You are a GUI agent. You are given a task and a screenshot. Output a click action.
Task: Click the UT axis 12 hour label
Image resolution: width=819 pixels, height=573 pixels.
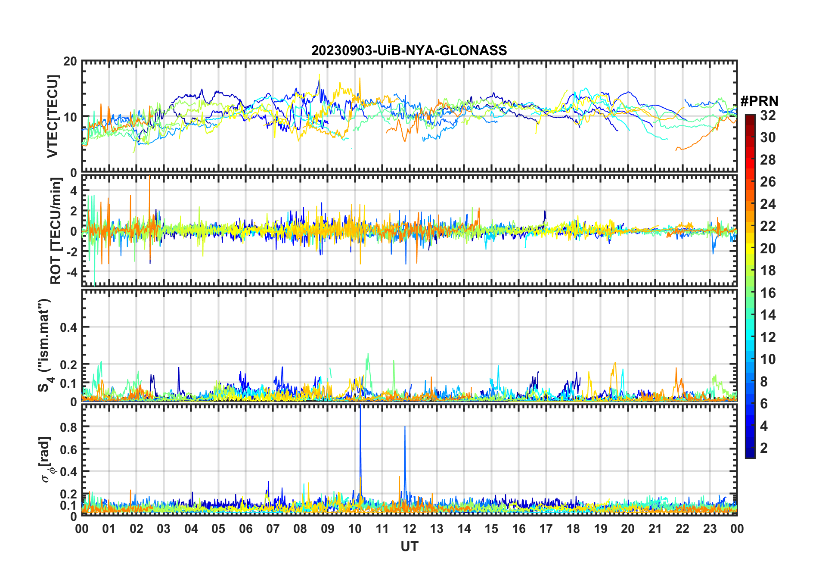pyautogui.click(x=409, y=529)
